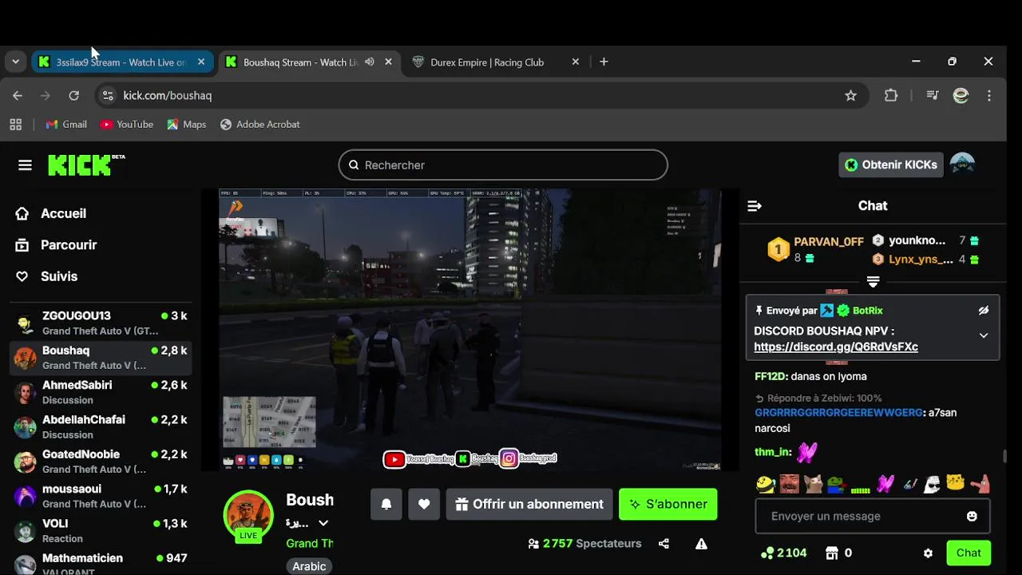Open the emoji picker in chat
Viewport: 1022px width, 575px height.
click(x=972, y=517)
